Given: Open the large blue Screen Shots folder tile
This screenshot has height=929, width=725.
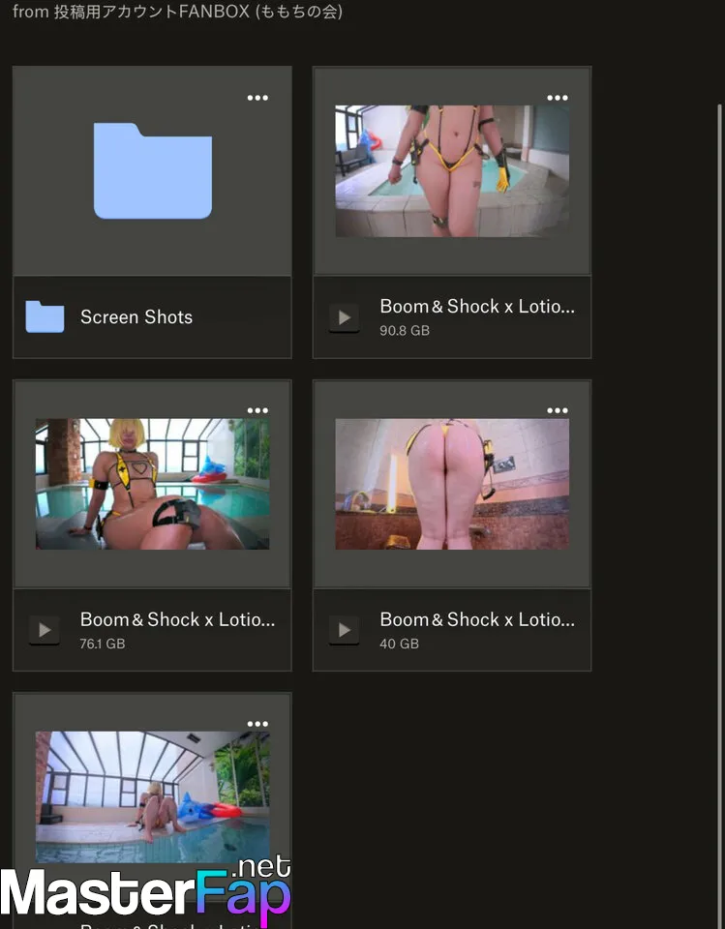Looking at the screenshot, I should click(x=152, y=171).
